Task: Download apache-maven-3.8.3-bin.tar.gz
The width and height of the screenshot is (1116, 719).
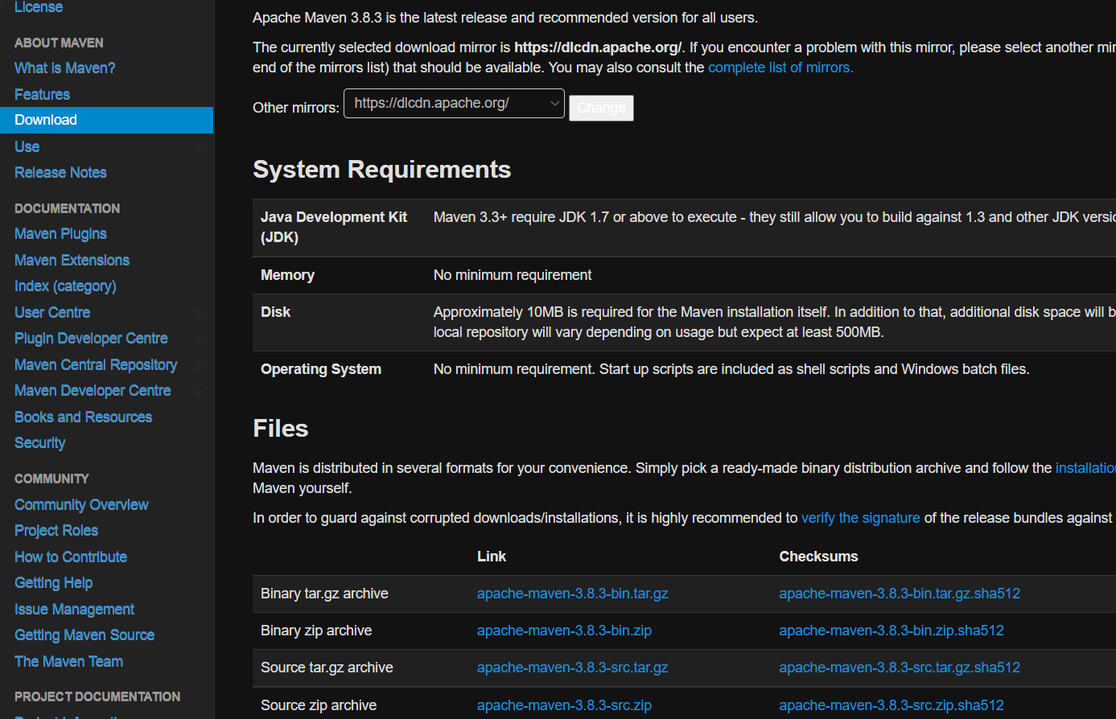Action: [572, 594]
